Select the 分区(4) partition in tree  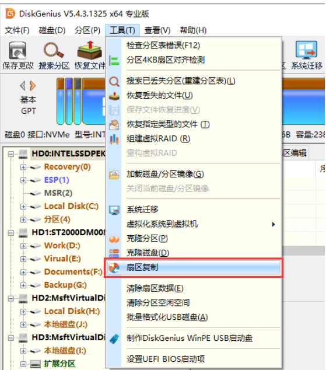click(57, 219)
